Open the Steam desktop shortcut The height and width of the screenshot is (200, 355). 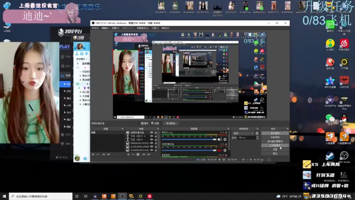330,157
